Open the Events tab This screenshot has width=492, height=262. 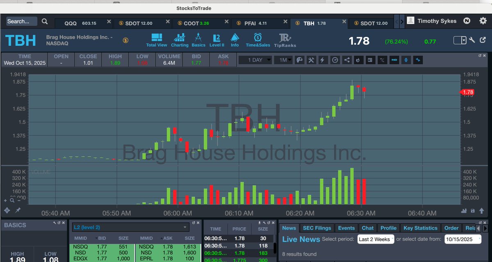[346, 228]
